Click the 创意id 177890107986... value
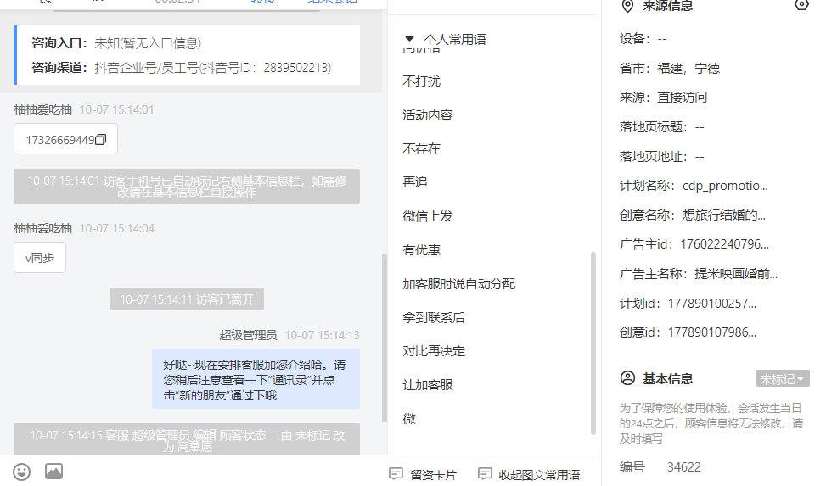The width and height of the screenshot is (826, 486). coord(712,332)
